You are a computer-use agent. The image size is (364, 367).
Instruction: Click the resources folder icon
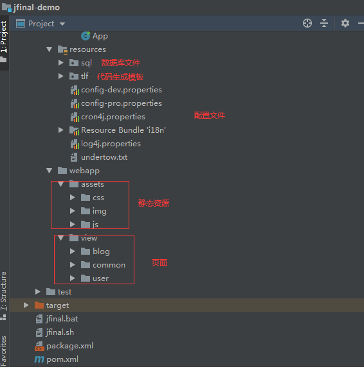tap(62, 49)
